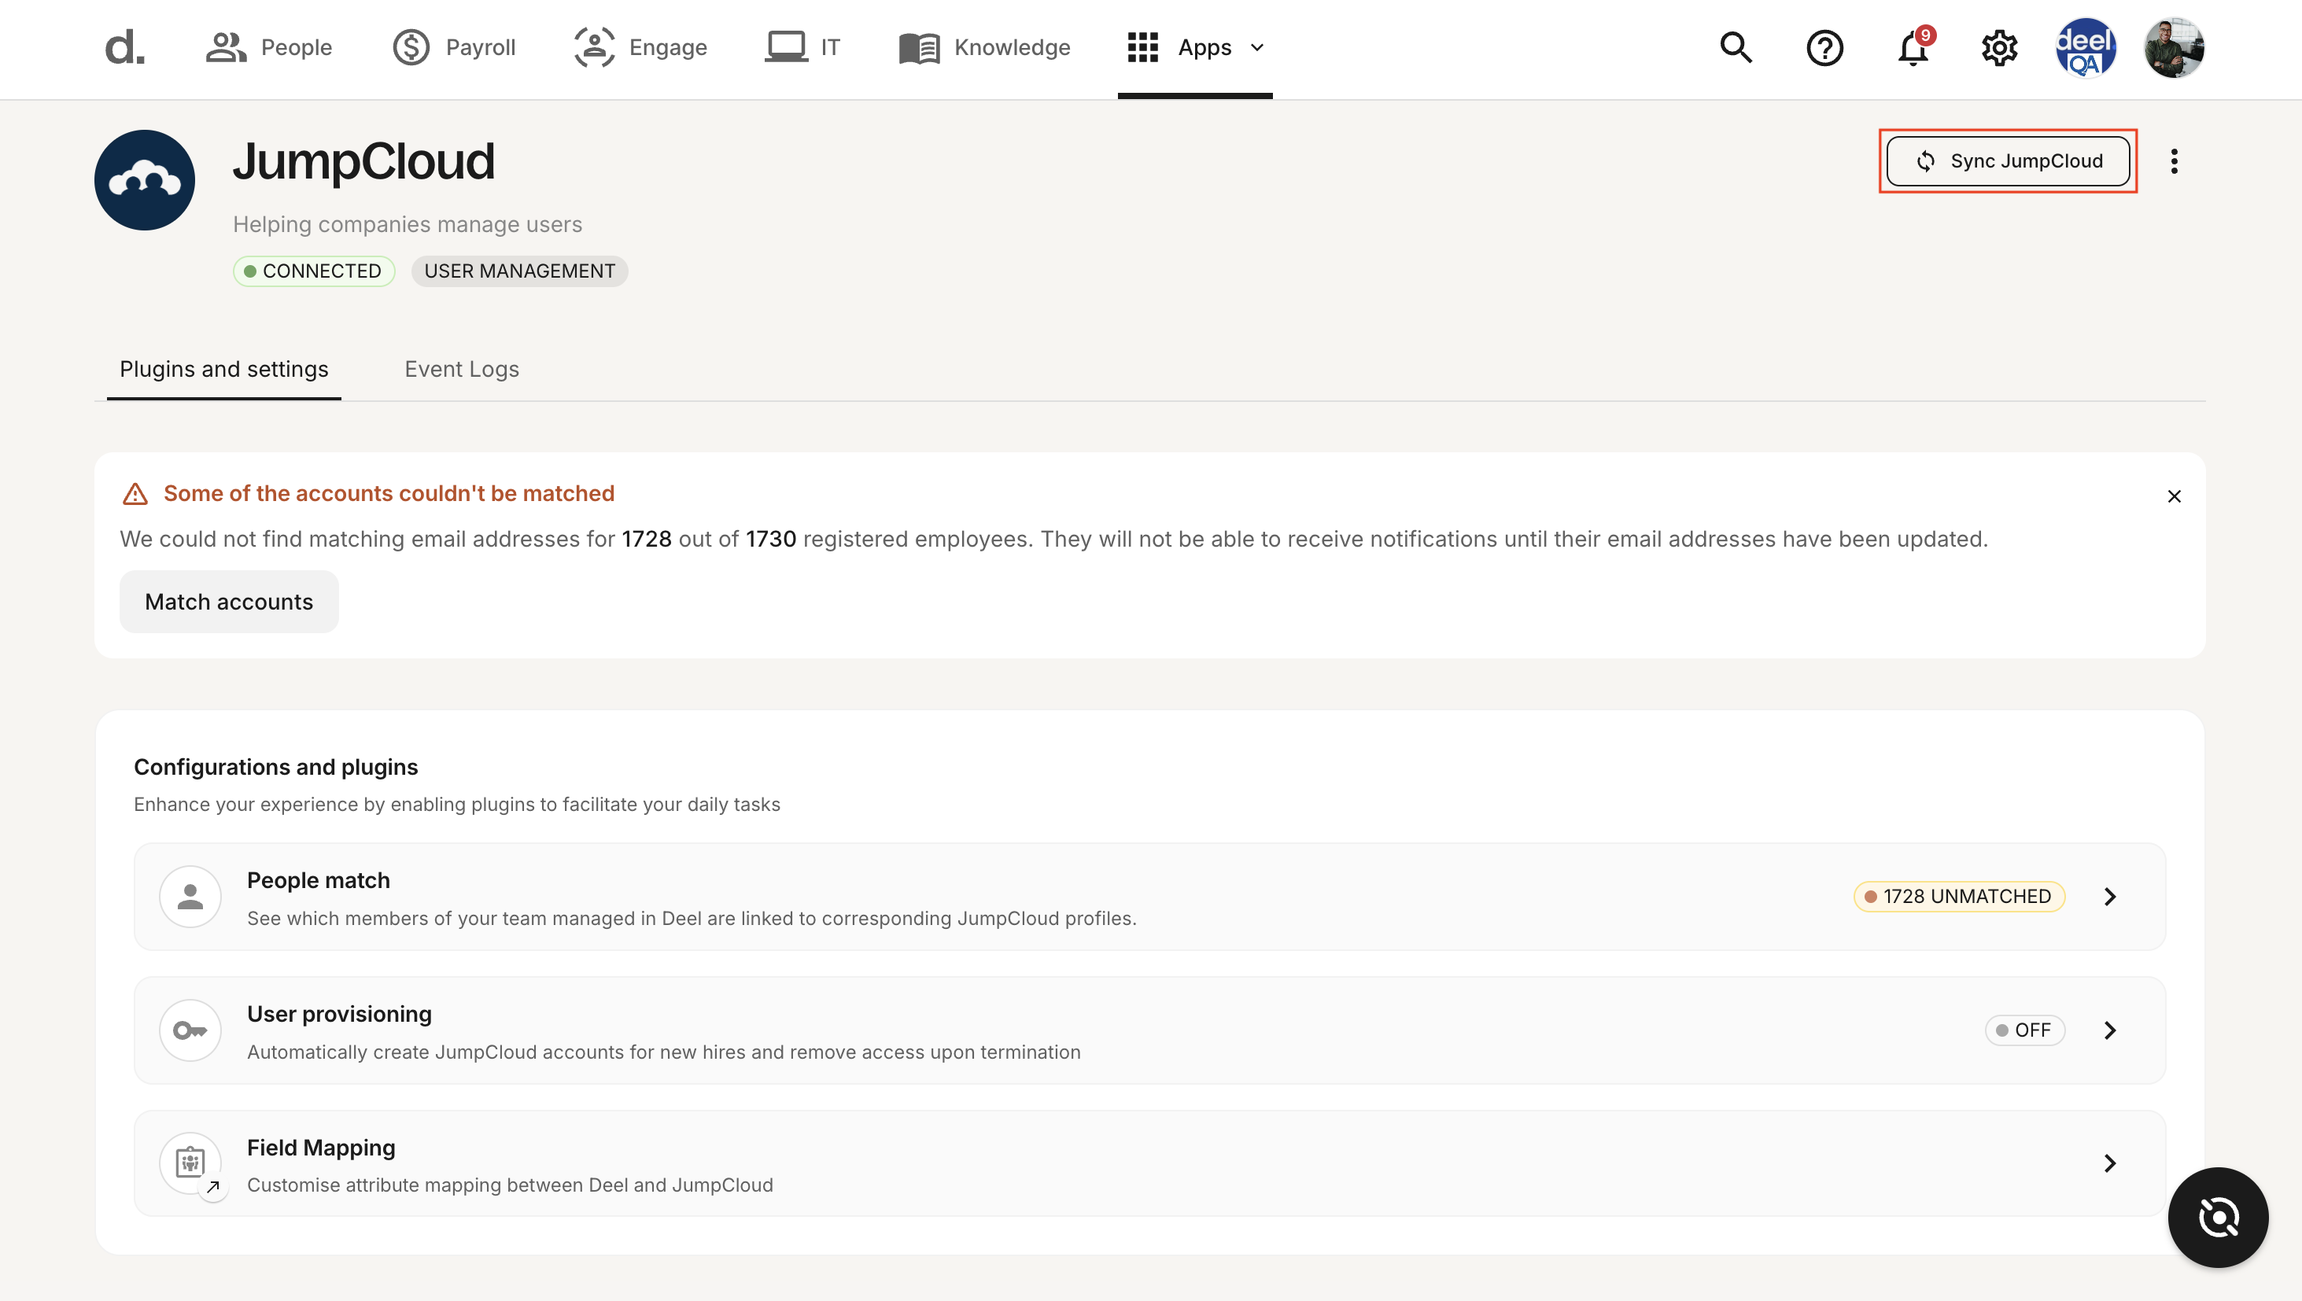
Task: Open the settings gear icon
Action: tap(1999, 47)
